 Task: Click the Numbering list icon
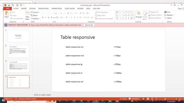(76, 13)
